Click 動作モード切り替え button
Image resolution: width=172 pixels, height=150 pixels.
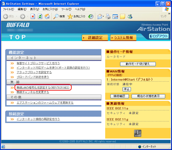point(138,64)
